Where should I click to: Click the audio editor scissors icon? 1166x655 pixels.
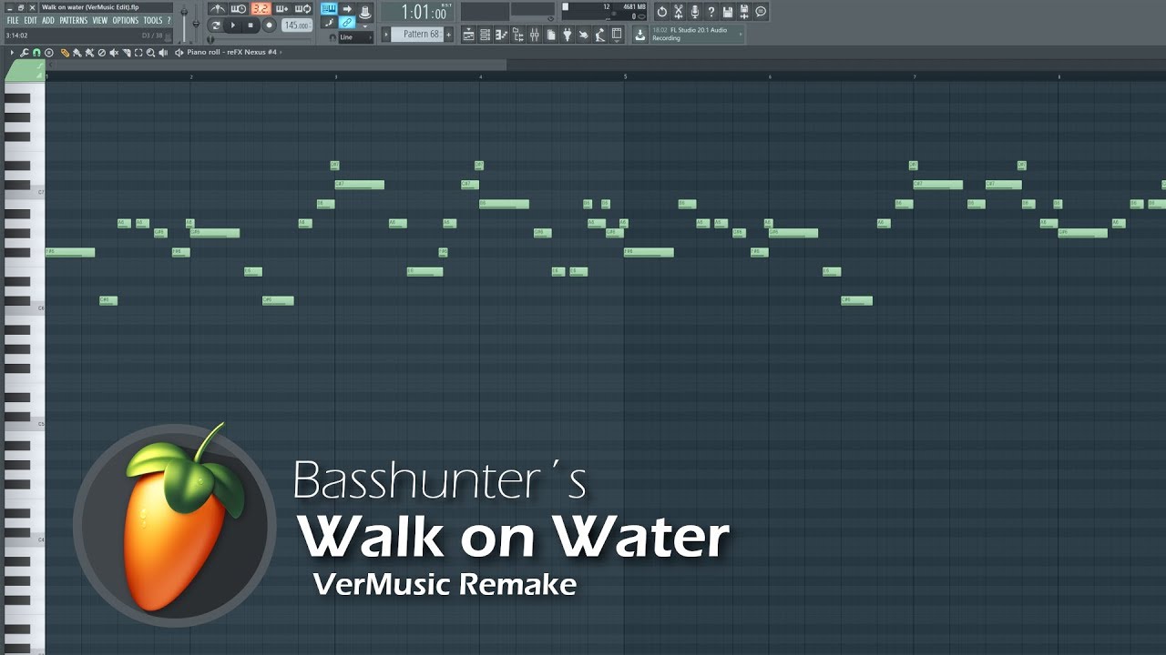pyautogui.click(x=679, y=11)
